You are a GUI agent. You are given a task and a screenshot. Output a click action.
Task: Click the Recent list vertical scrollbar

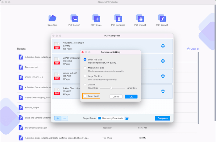(198, 88)
